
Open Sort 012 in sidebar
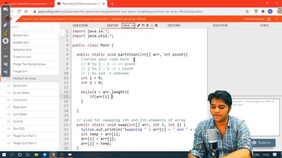(x=19, y=129)
